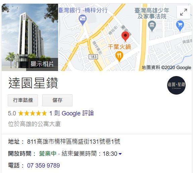Click the 臺灣高雄少年及家事法院 map label
The image size is (193, 173).
pyautogui.click(x=152, y=13)
